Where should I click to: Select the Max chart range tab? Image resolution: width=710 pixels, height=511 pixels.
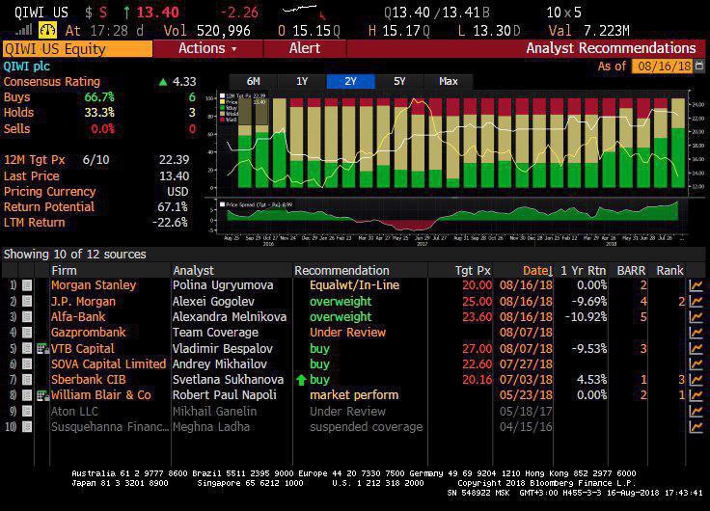click(449, 81)
